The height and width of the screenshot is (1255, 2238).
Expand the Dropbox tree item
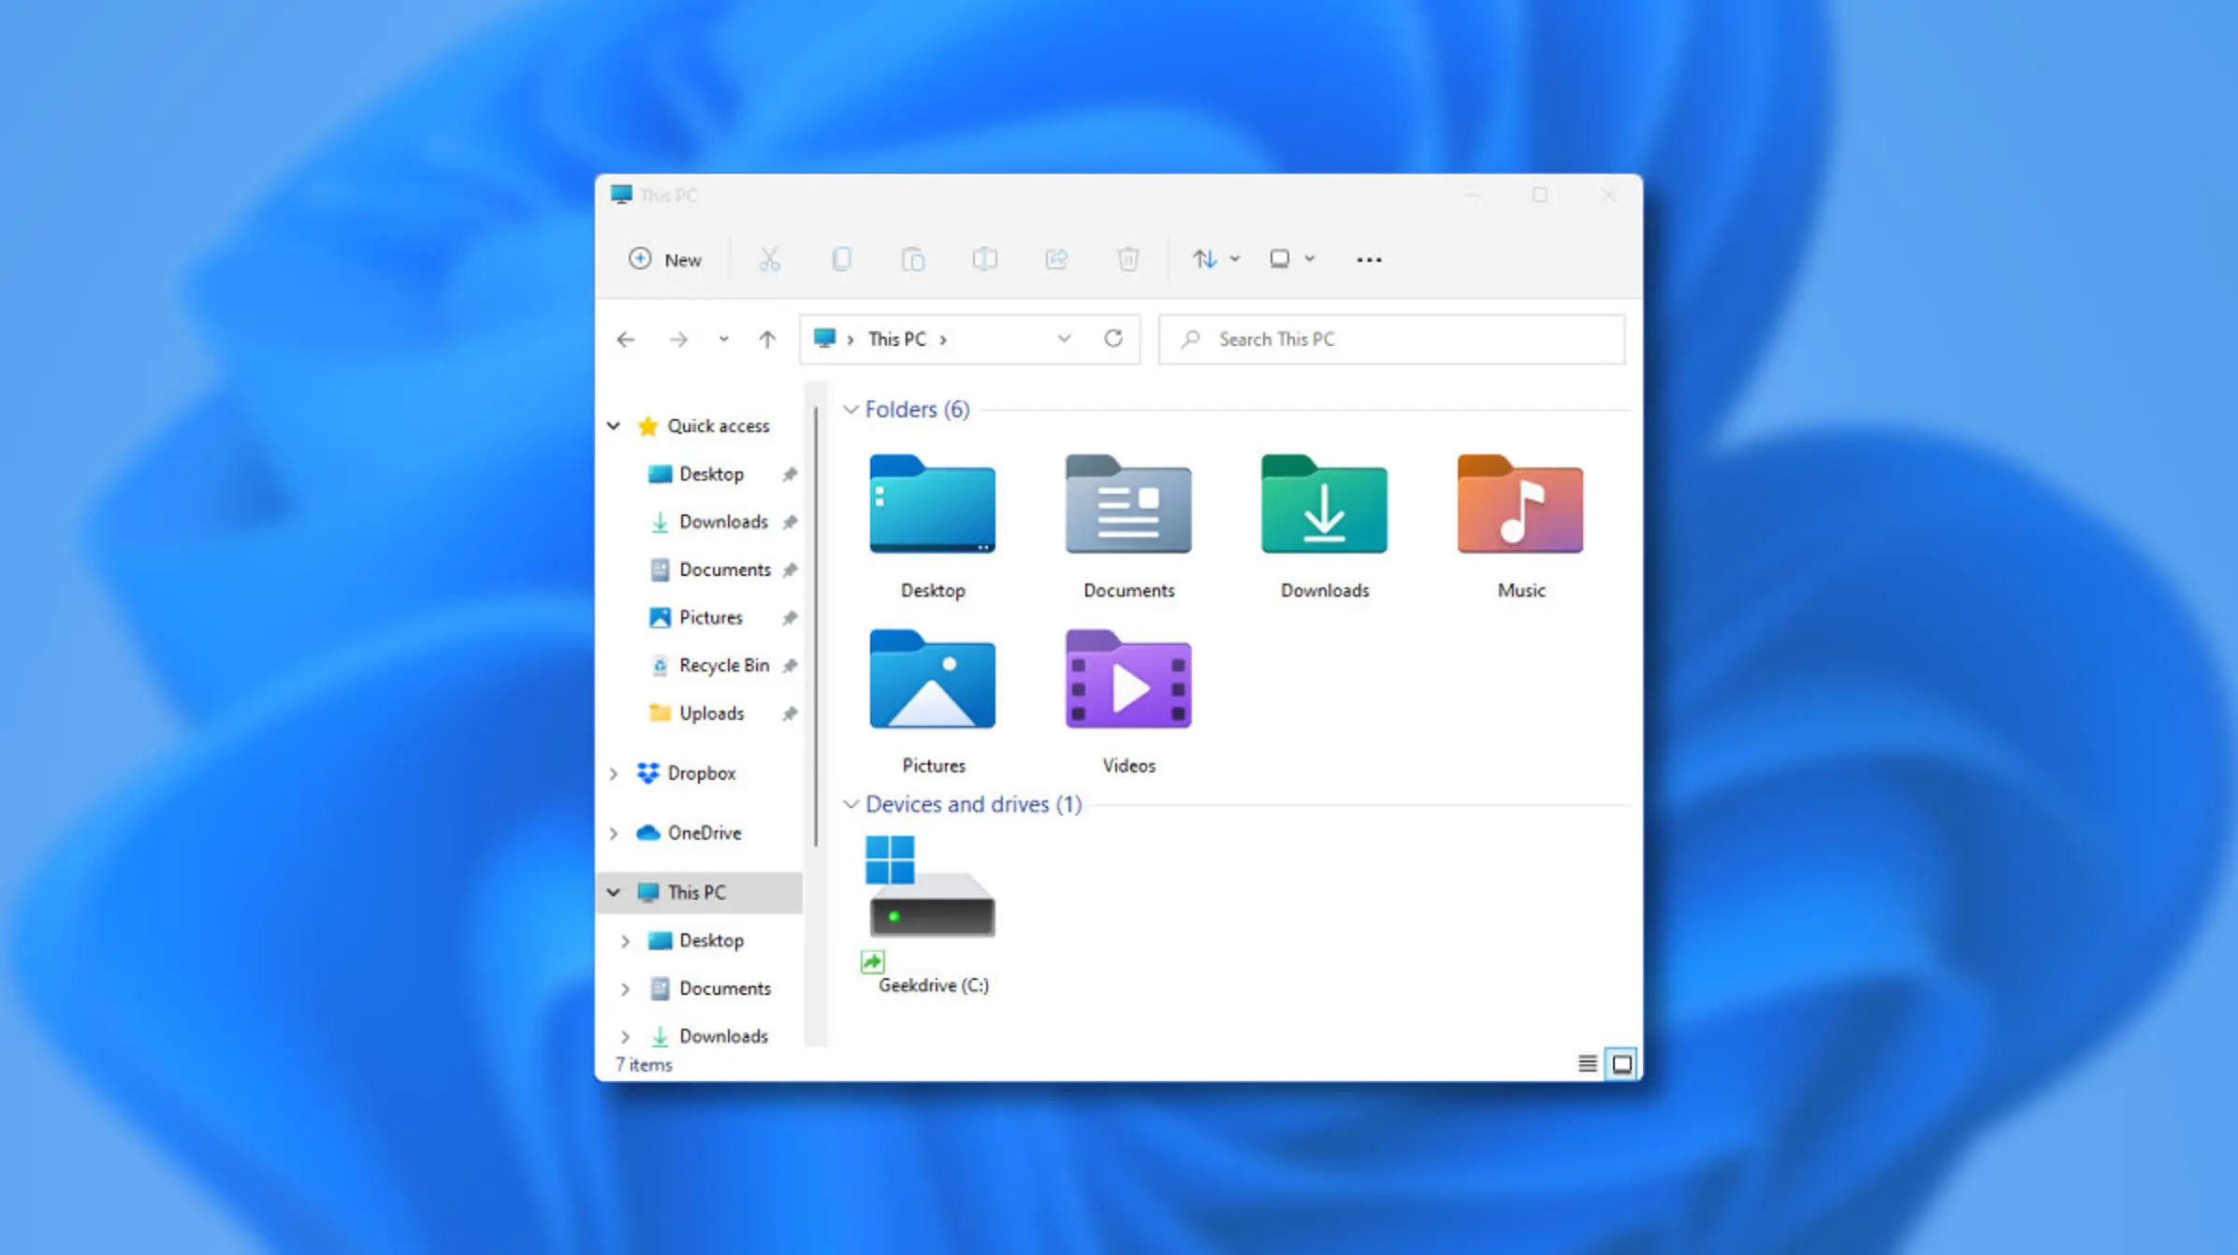pos(615,772)
